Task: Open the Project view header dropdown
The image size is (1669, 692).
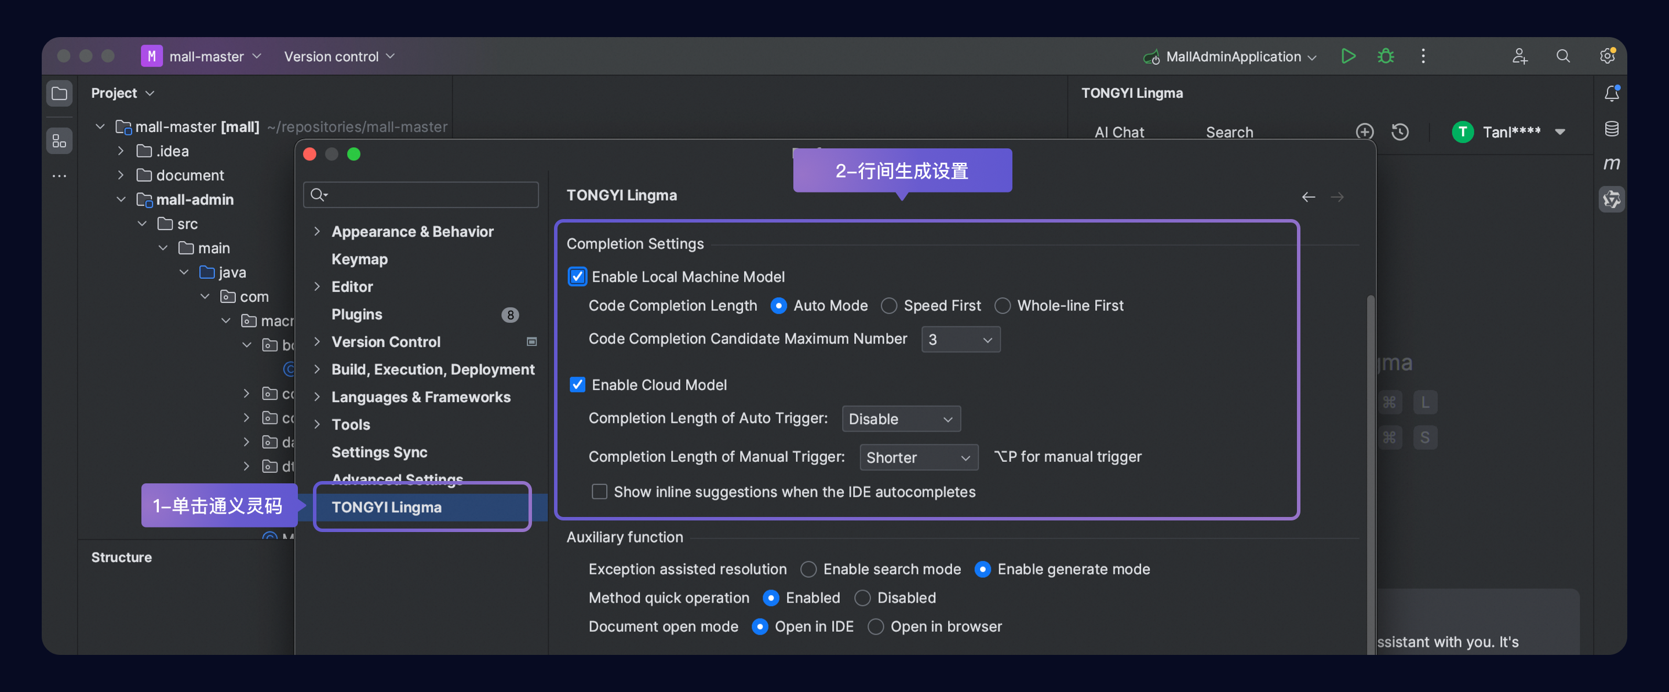Action: point(150,93)
